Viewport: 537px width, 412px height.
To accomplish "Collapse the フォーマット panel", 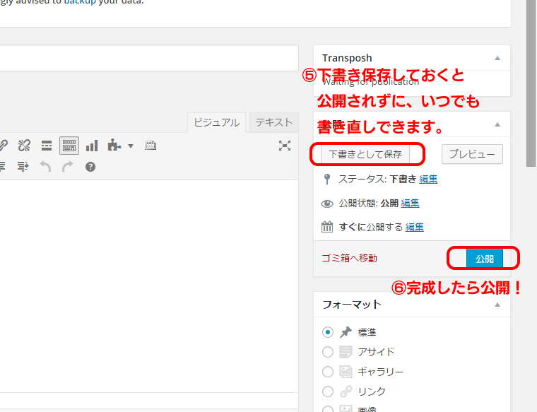I will point(497,305).
